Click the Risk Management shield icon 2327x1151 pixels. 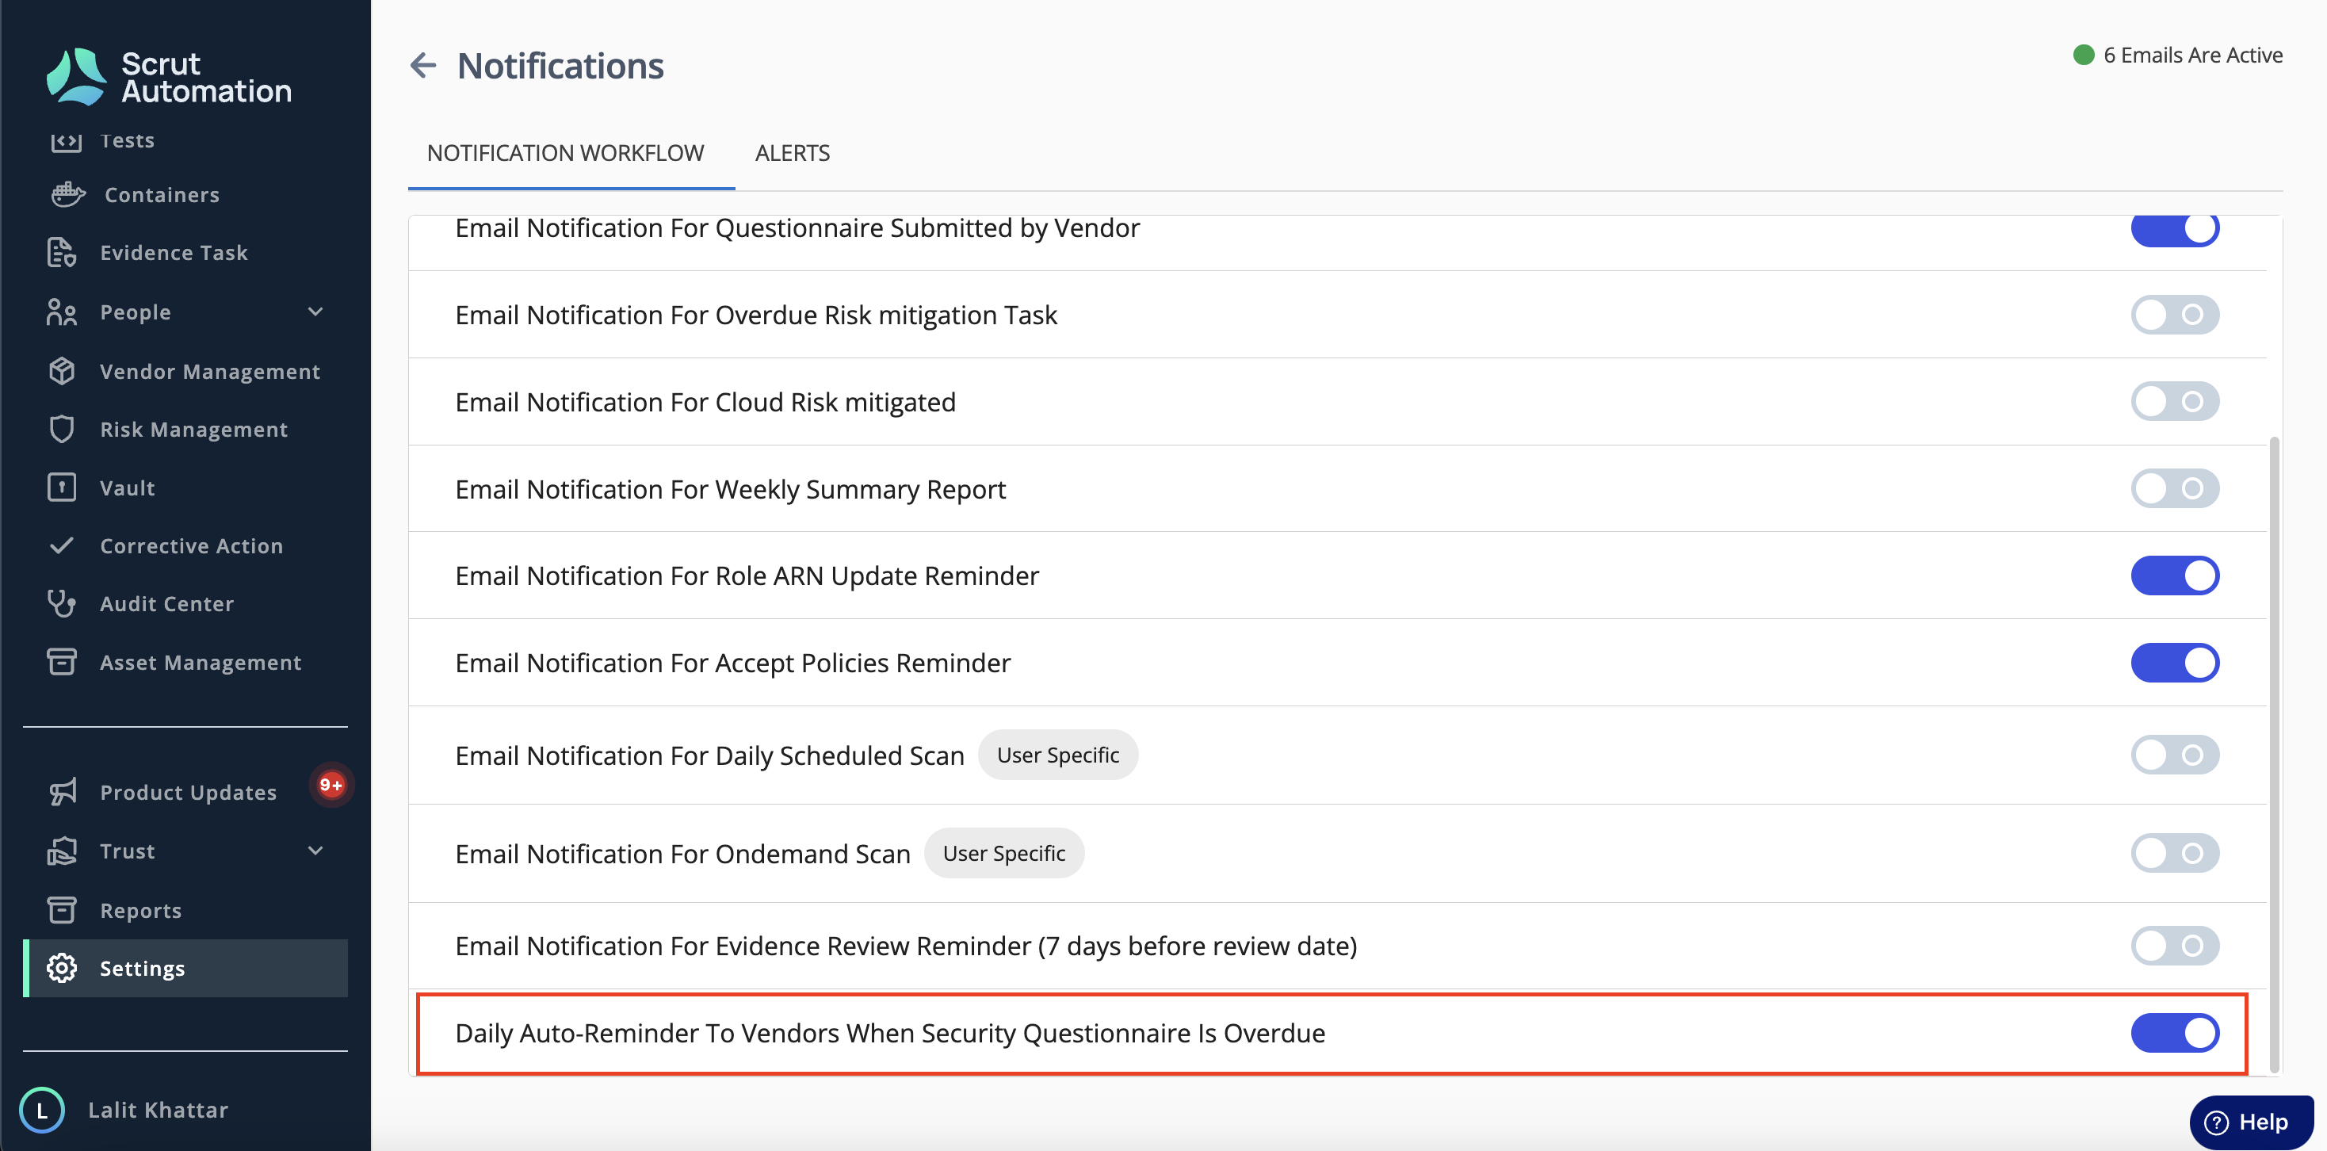click(x=62, y=428)
